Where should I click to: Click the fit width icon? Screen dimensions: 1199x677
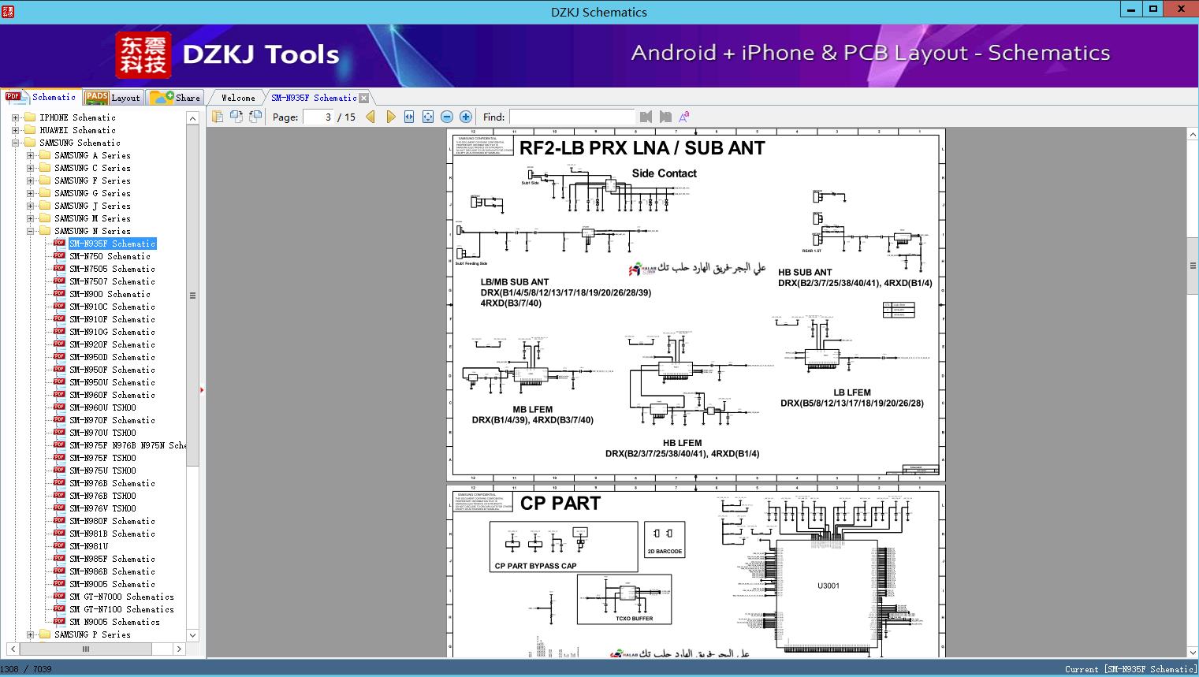point(409,117)
